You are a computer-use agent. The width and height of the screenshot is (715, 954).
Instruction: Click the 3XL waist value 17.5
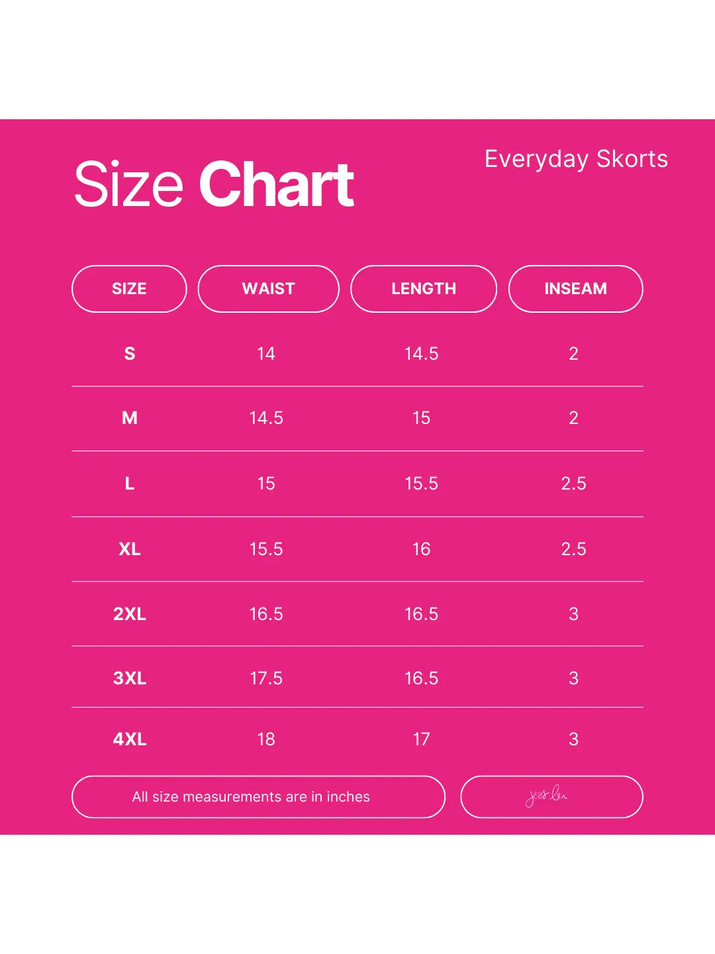pos(266,678)
